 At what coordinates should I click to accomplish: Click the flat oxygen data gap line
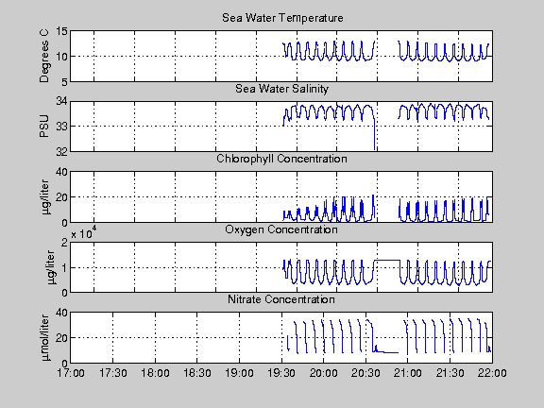coord(387,260)
